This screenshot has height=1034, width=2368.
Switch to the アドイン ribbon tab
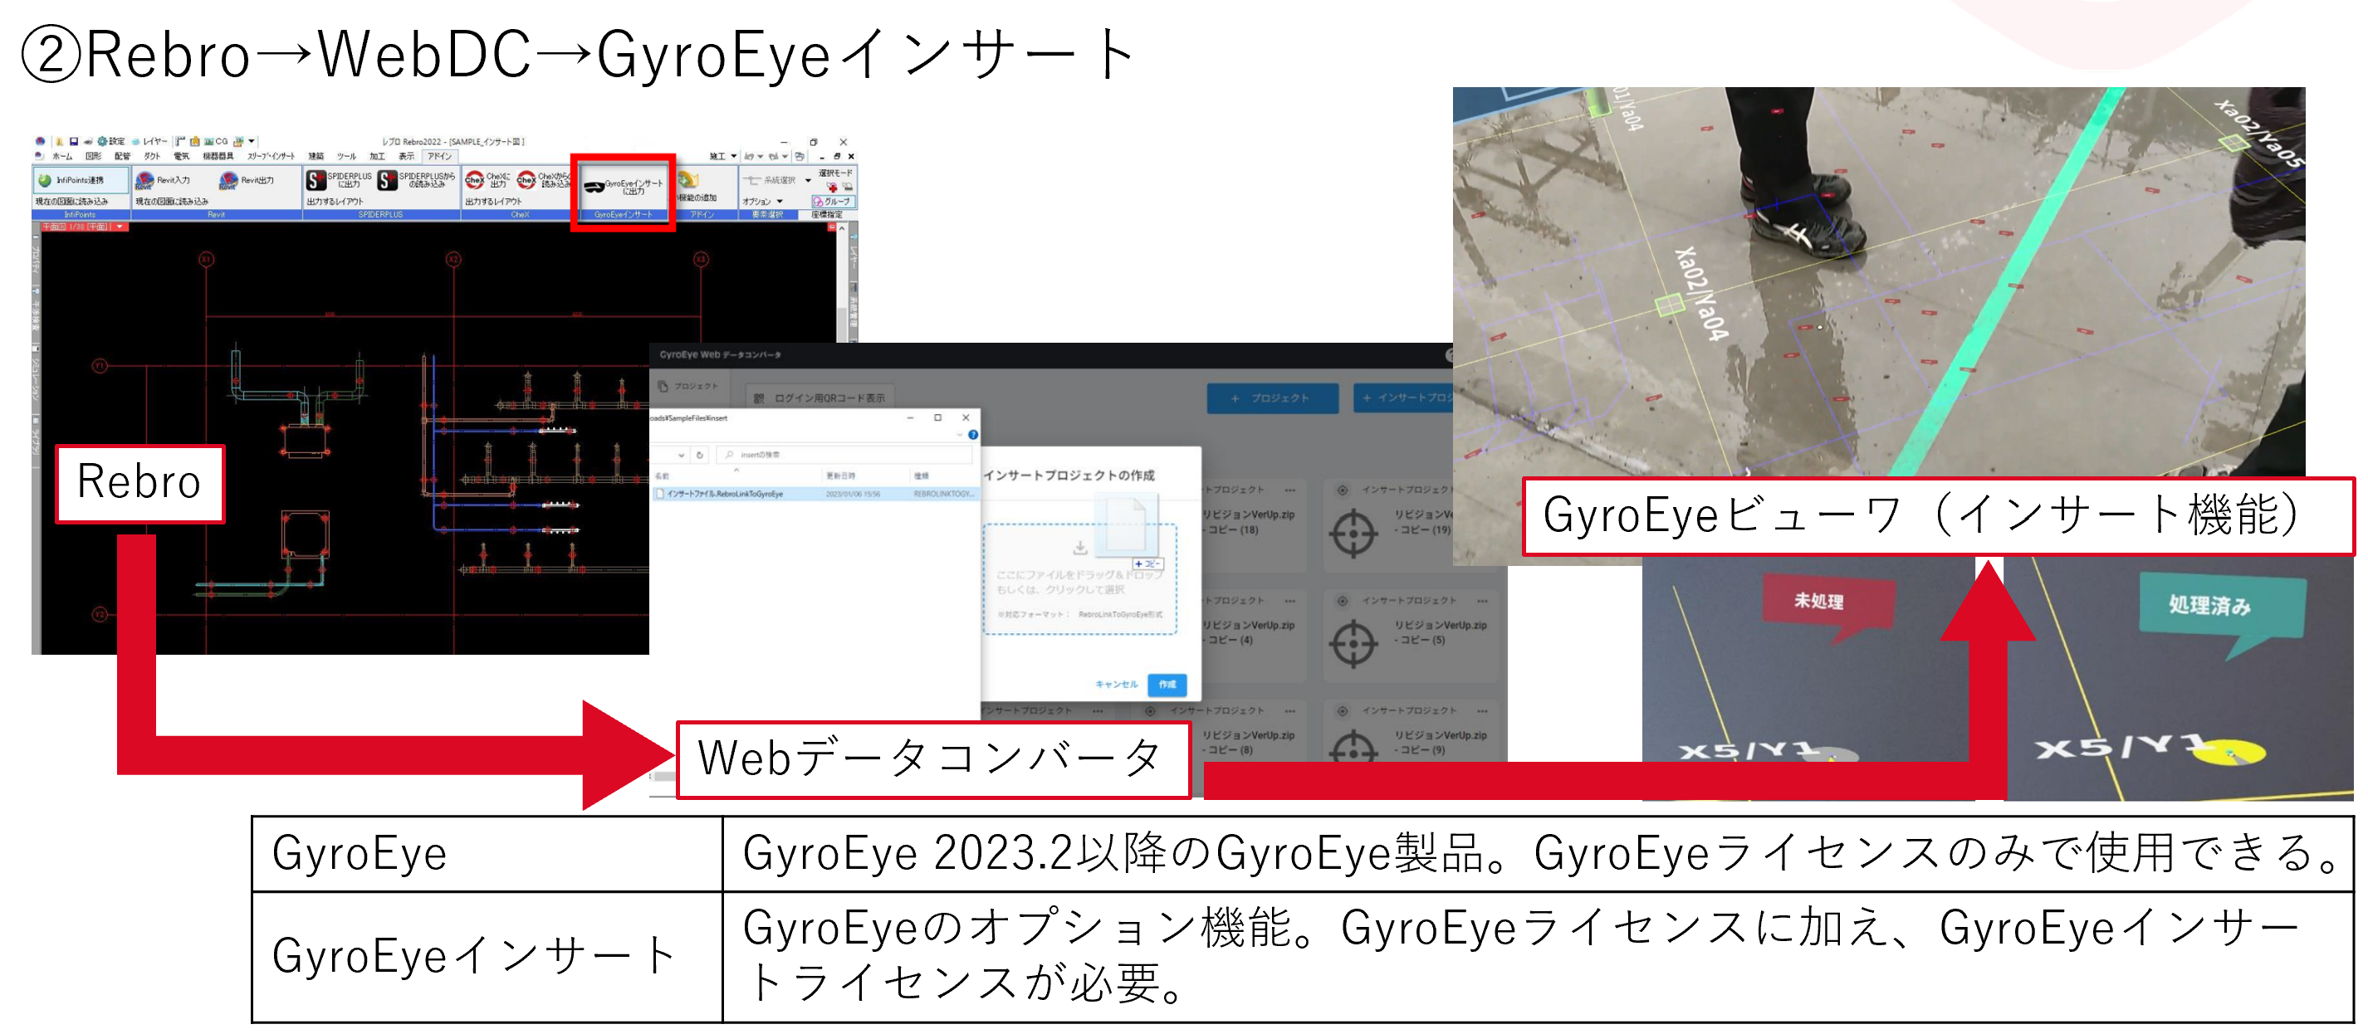pos(439,156)
